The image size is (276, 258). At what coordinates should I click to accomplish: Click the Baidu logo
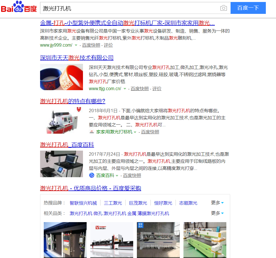[x=19, y=7]
